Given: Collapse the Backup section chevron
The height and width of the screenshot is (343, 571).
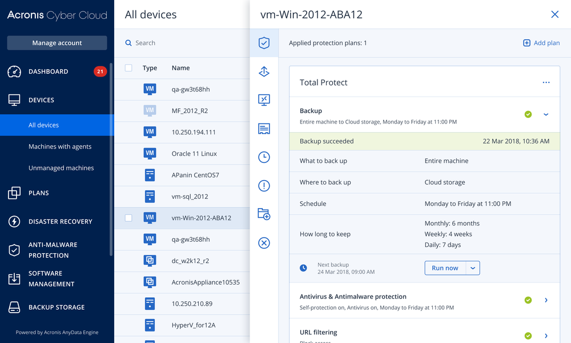Looking at the screenshot, I should tap(546, 114).
